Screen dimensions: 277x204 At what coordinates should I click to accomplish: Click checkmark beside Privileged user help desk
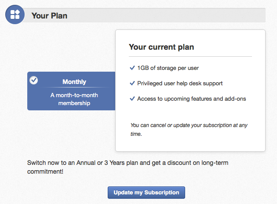(x=132, y=83)
